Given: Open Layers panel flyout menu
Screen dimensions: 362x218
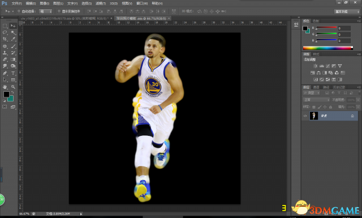Looking at the screenshot, I should (359, 87).
